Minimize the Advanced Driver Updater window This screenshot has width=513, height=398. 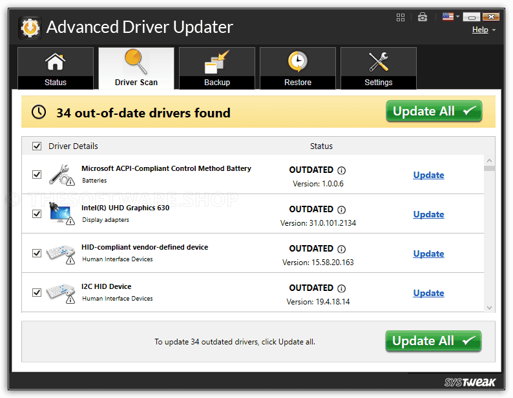point(472,17)
